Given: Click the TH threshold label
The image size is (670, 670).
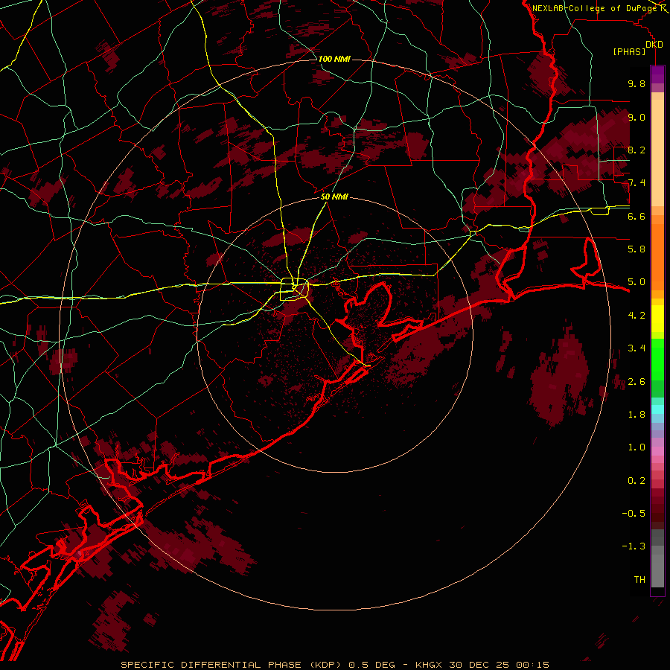Looking at the screenshot, I should tap(639, 579).
